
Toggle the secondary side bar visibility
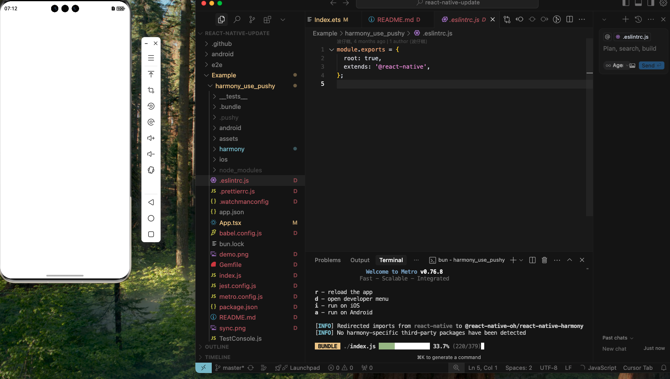point(650,3)
